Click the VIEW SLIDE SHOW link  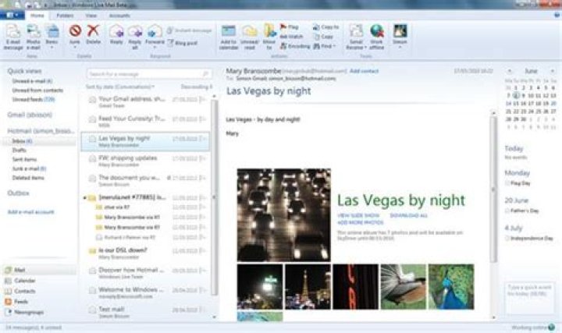(x=358, y=215)
